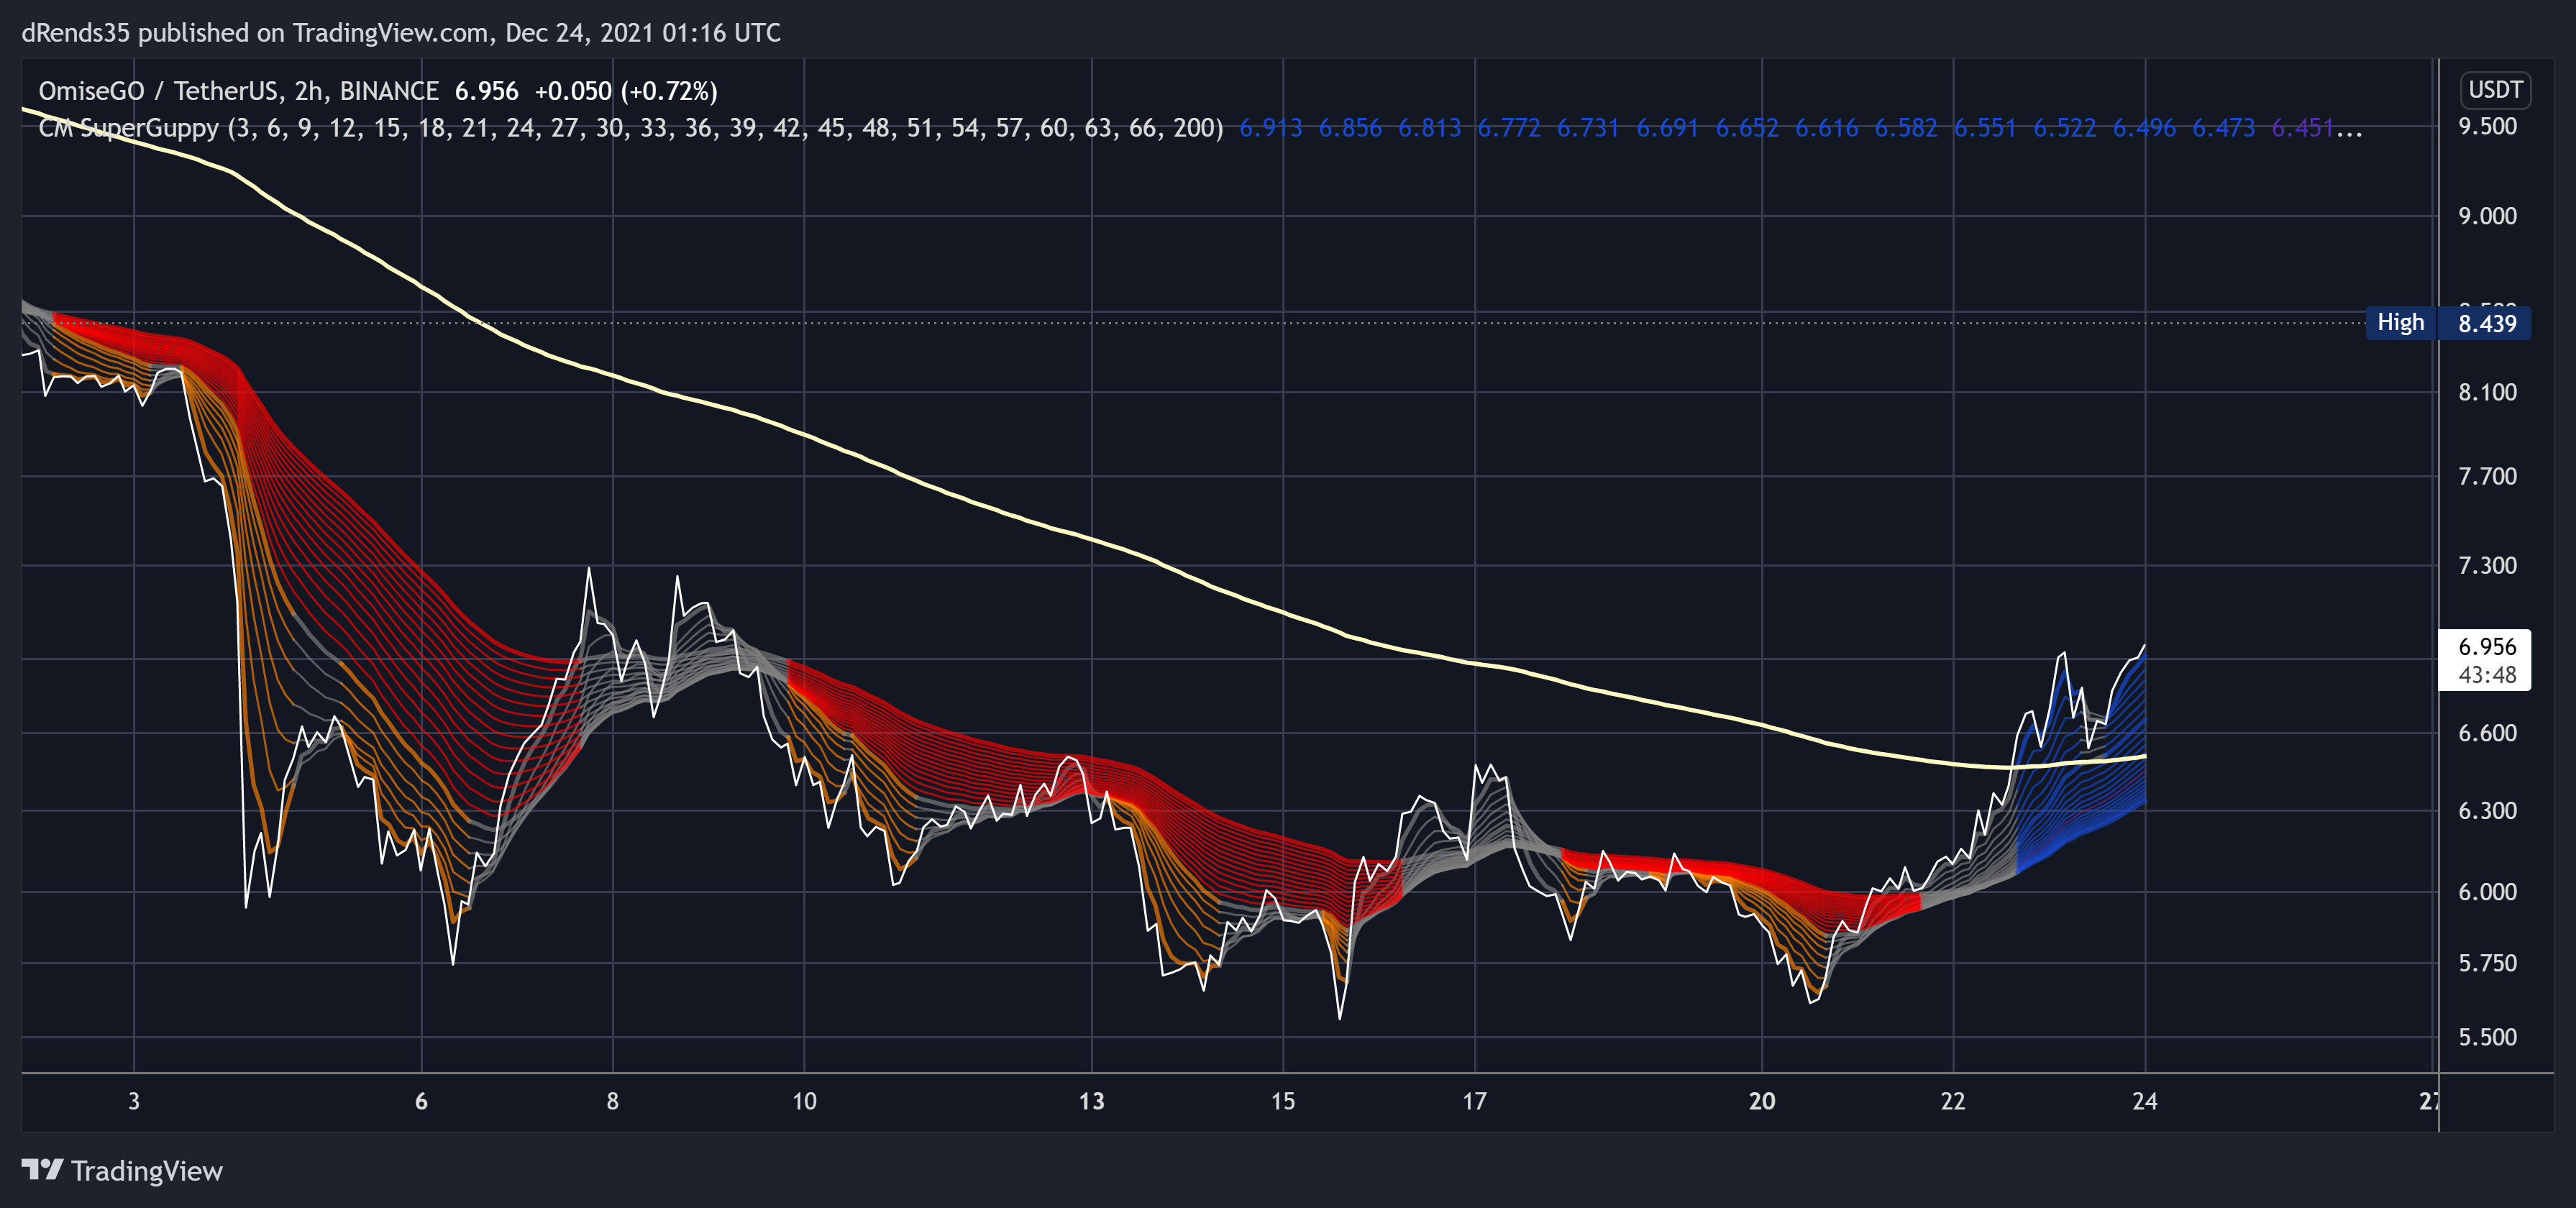Viewport: 2576px width, 1208px height.
Task: Click the 7.300 price axis label
Action: (x=2487, y=566)
